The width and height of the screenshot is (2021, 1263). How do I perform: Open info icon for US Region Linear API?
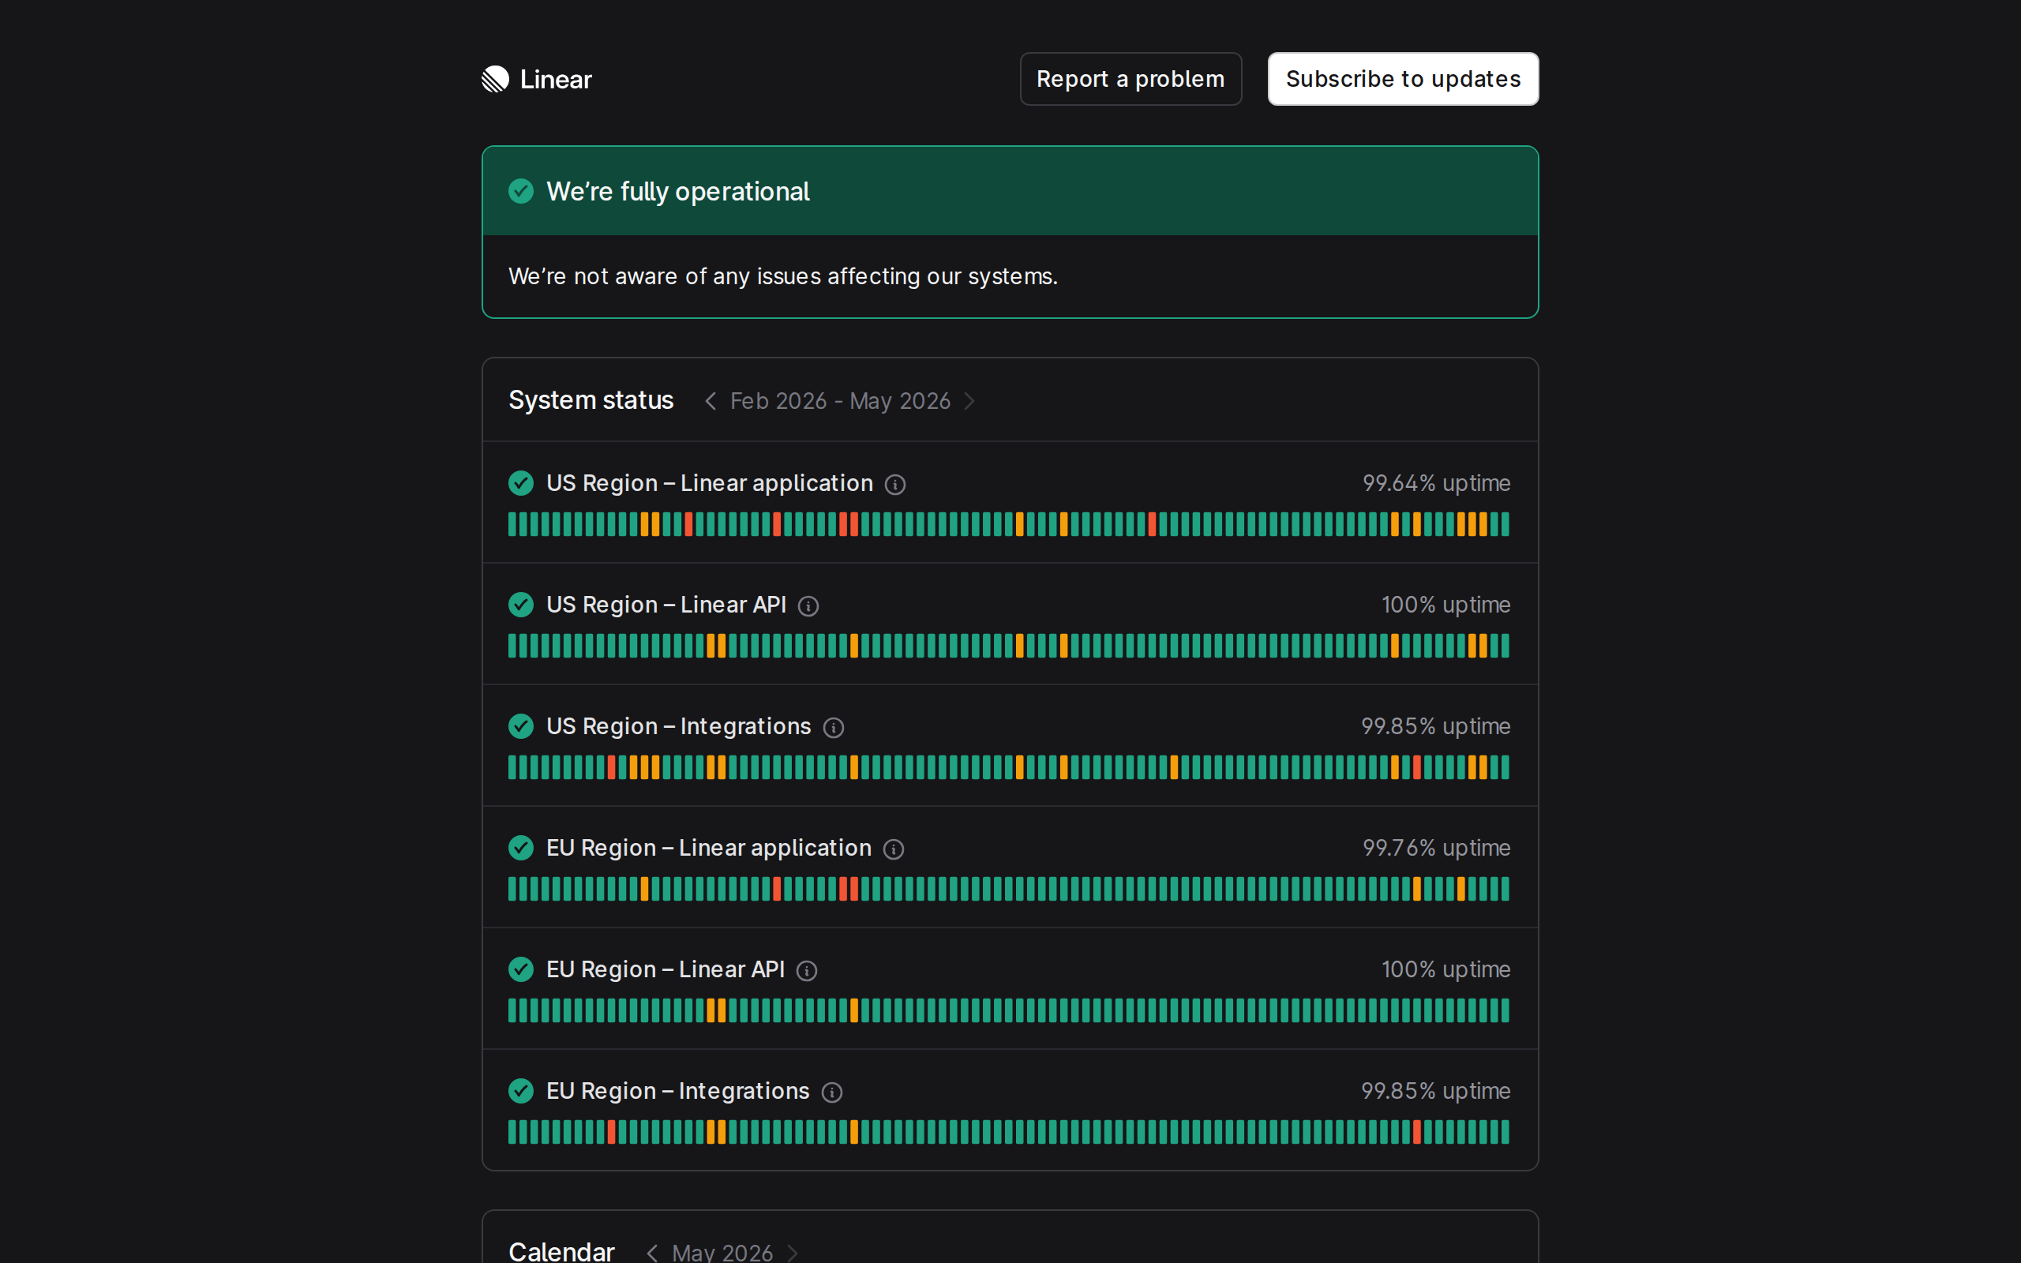pyautogui.click(x=808, y=605)
